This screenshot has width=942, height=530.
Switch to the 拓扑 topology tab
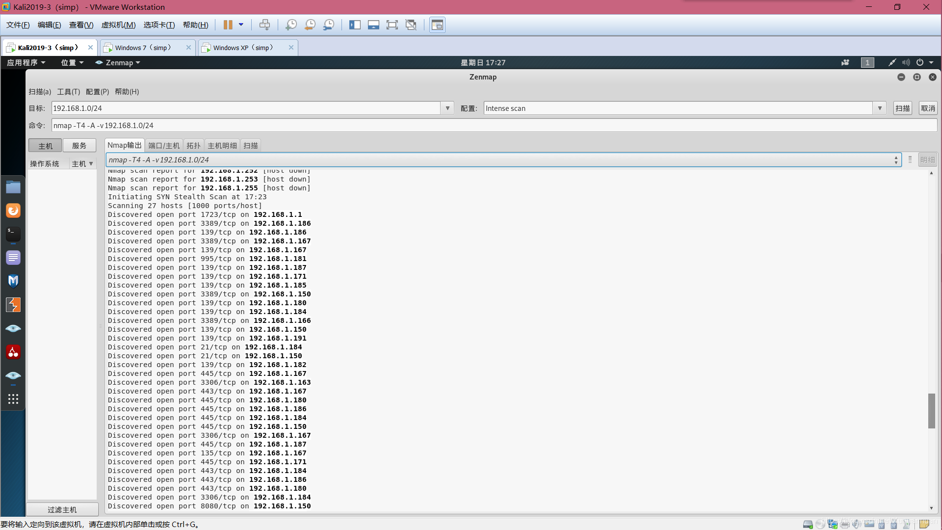[193, 145]
